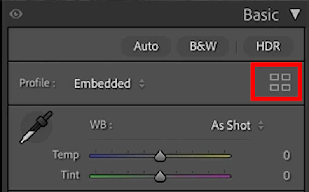Open the As Shot white balance dropdown

click(237, 125)
